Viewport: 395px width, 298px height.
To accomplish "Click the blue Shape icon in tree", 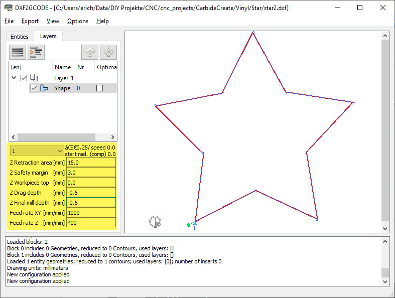I will point(44,88).
